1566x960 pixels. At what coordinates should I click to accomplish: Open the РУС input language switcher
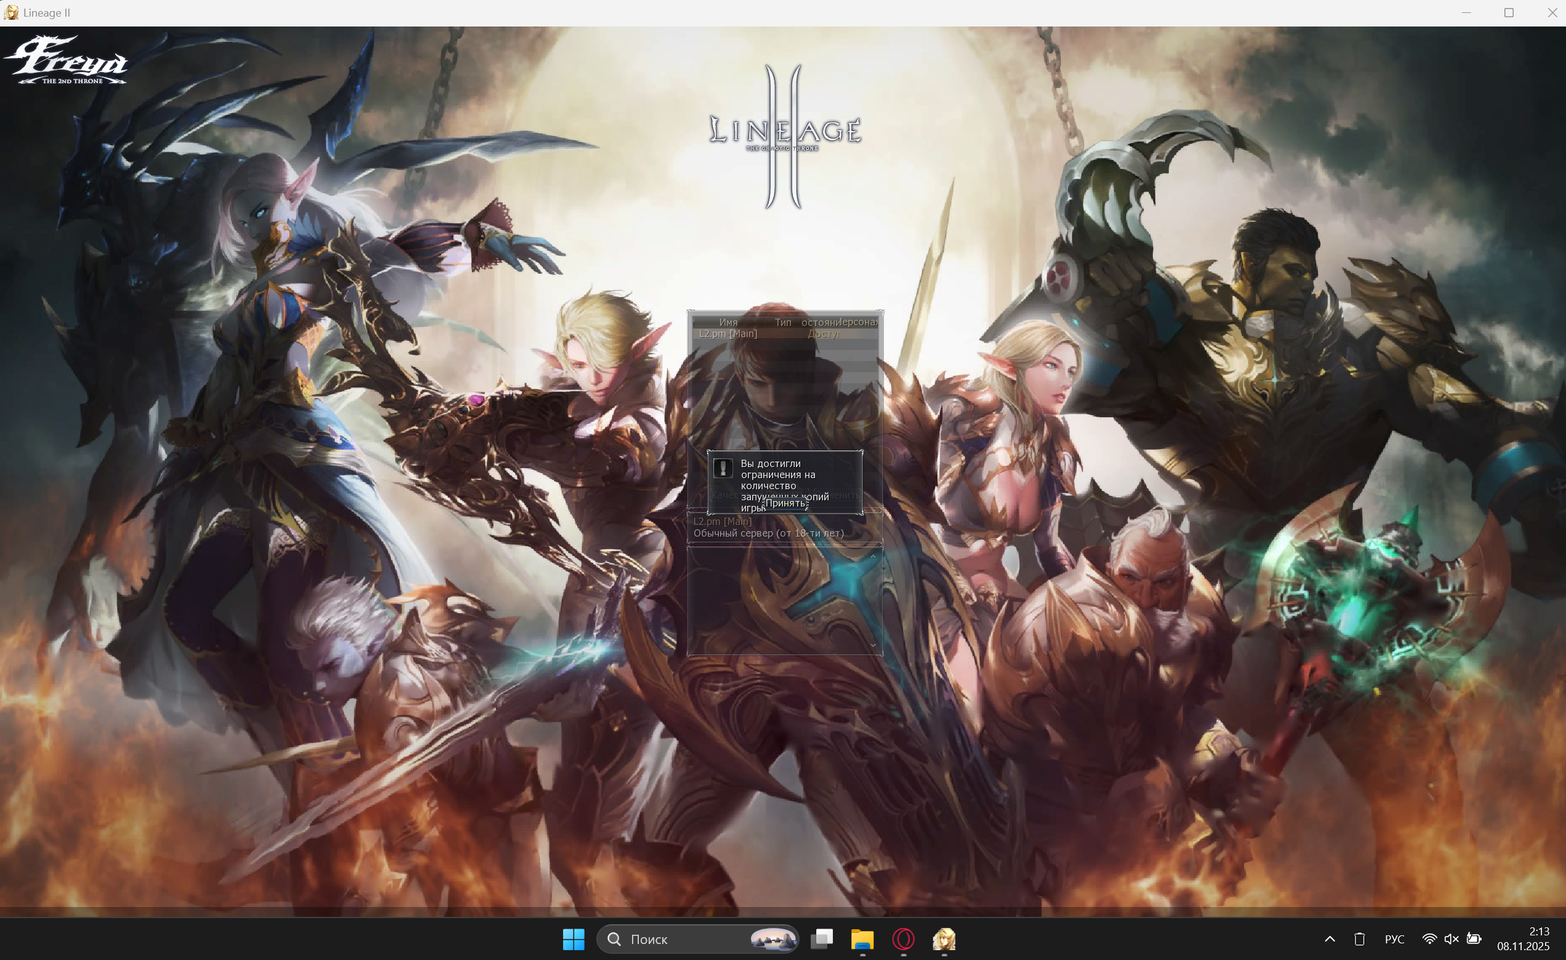[1394, 939]
